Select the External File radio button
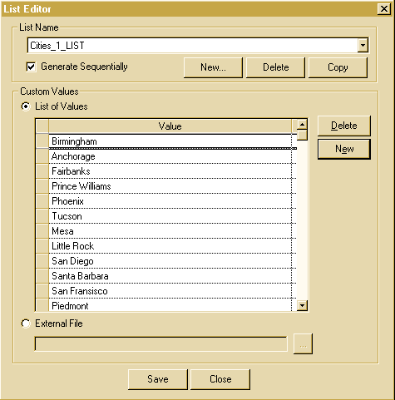This screenshot has height=400, width=395. coord(26,323)
